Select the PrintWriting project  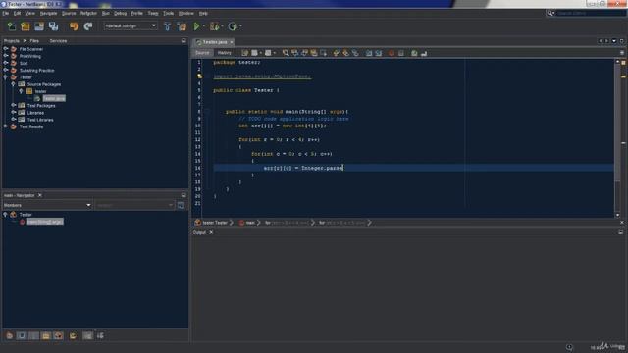coord(30,56)
